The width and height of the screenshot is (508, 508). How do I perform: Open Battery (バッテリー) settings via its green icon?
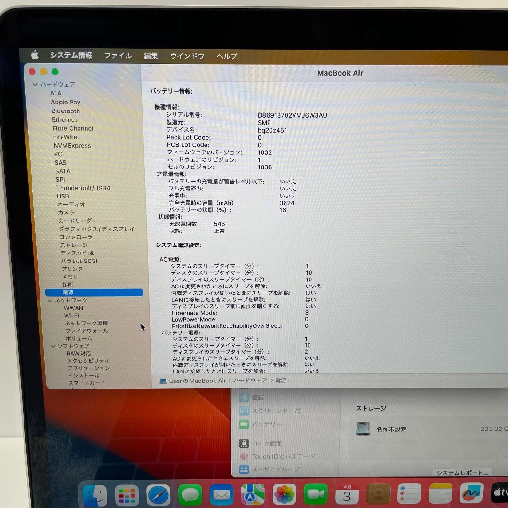click(x=244, y=424)
